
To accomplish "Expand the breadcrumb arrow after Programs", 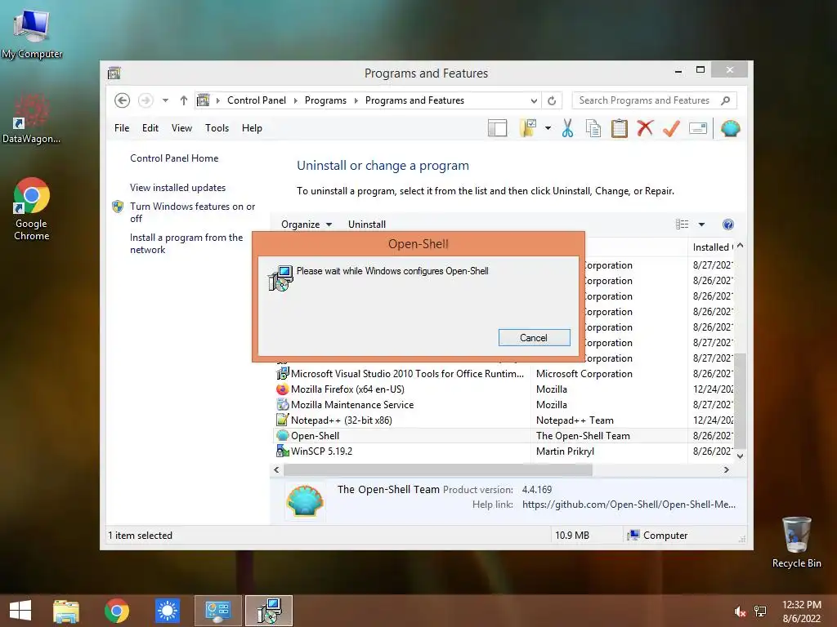I will coord(356,100).
